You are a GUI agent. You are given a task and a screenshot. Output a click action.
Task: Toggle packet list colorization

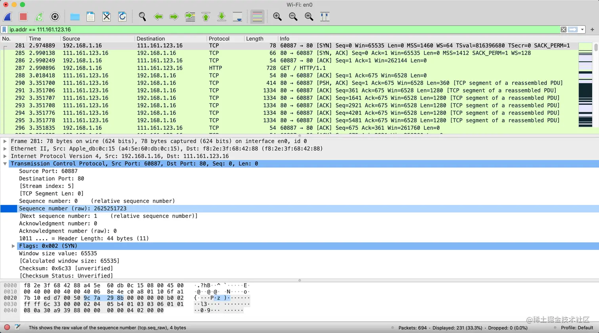257,17
